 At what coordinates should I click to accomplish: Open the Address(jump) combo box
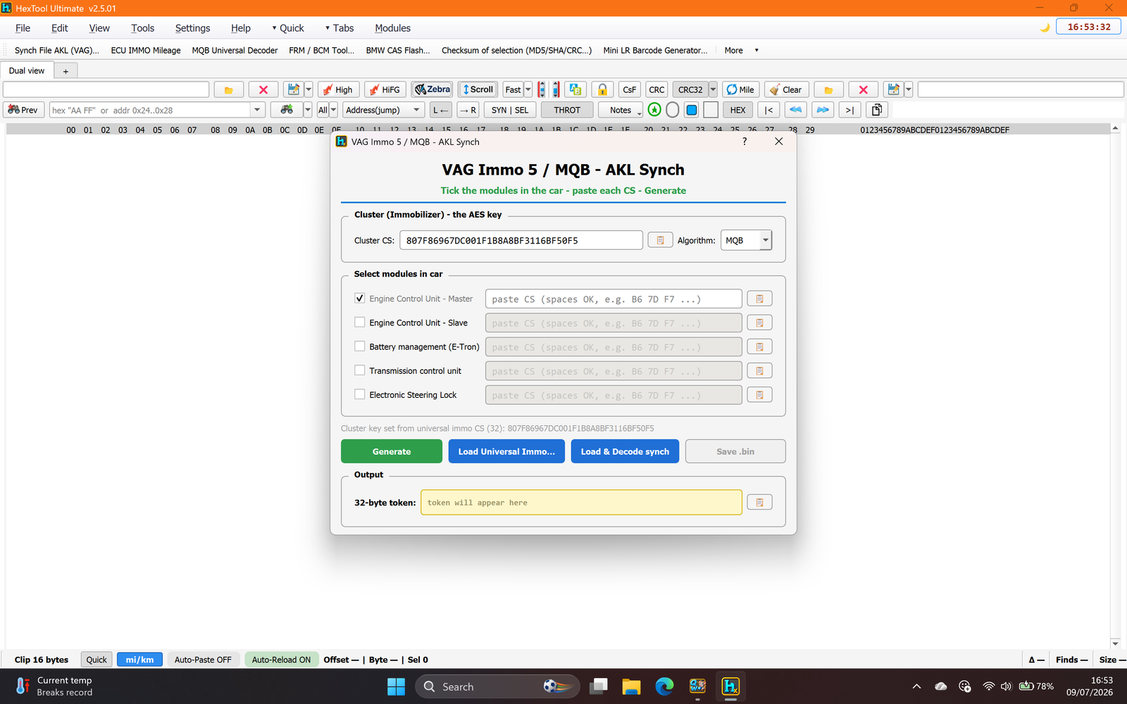(x=383, y=110)
